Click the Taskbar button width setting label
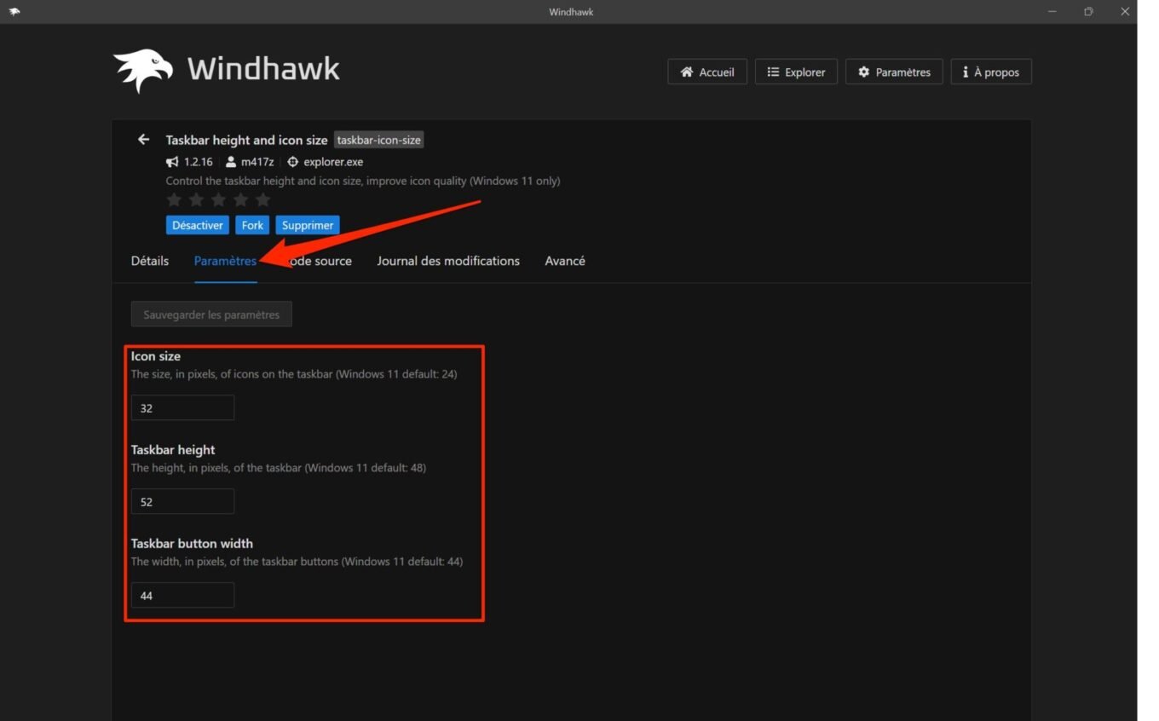Viewport: 1159px width, 721px height. tap(192, 544)
